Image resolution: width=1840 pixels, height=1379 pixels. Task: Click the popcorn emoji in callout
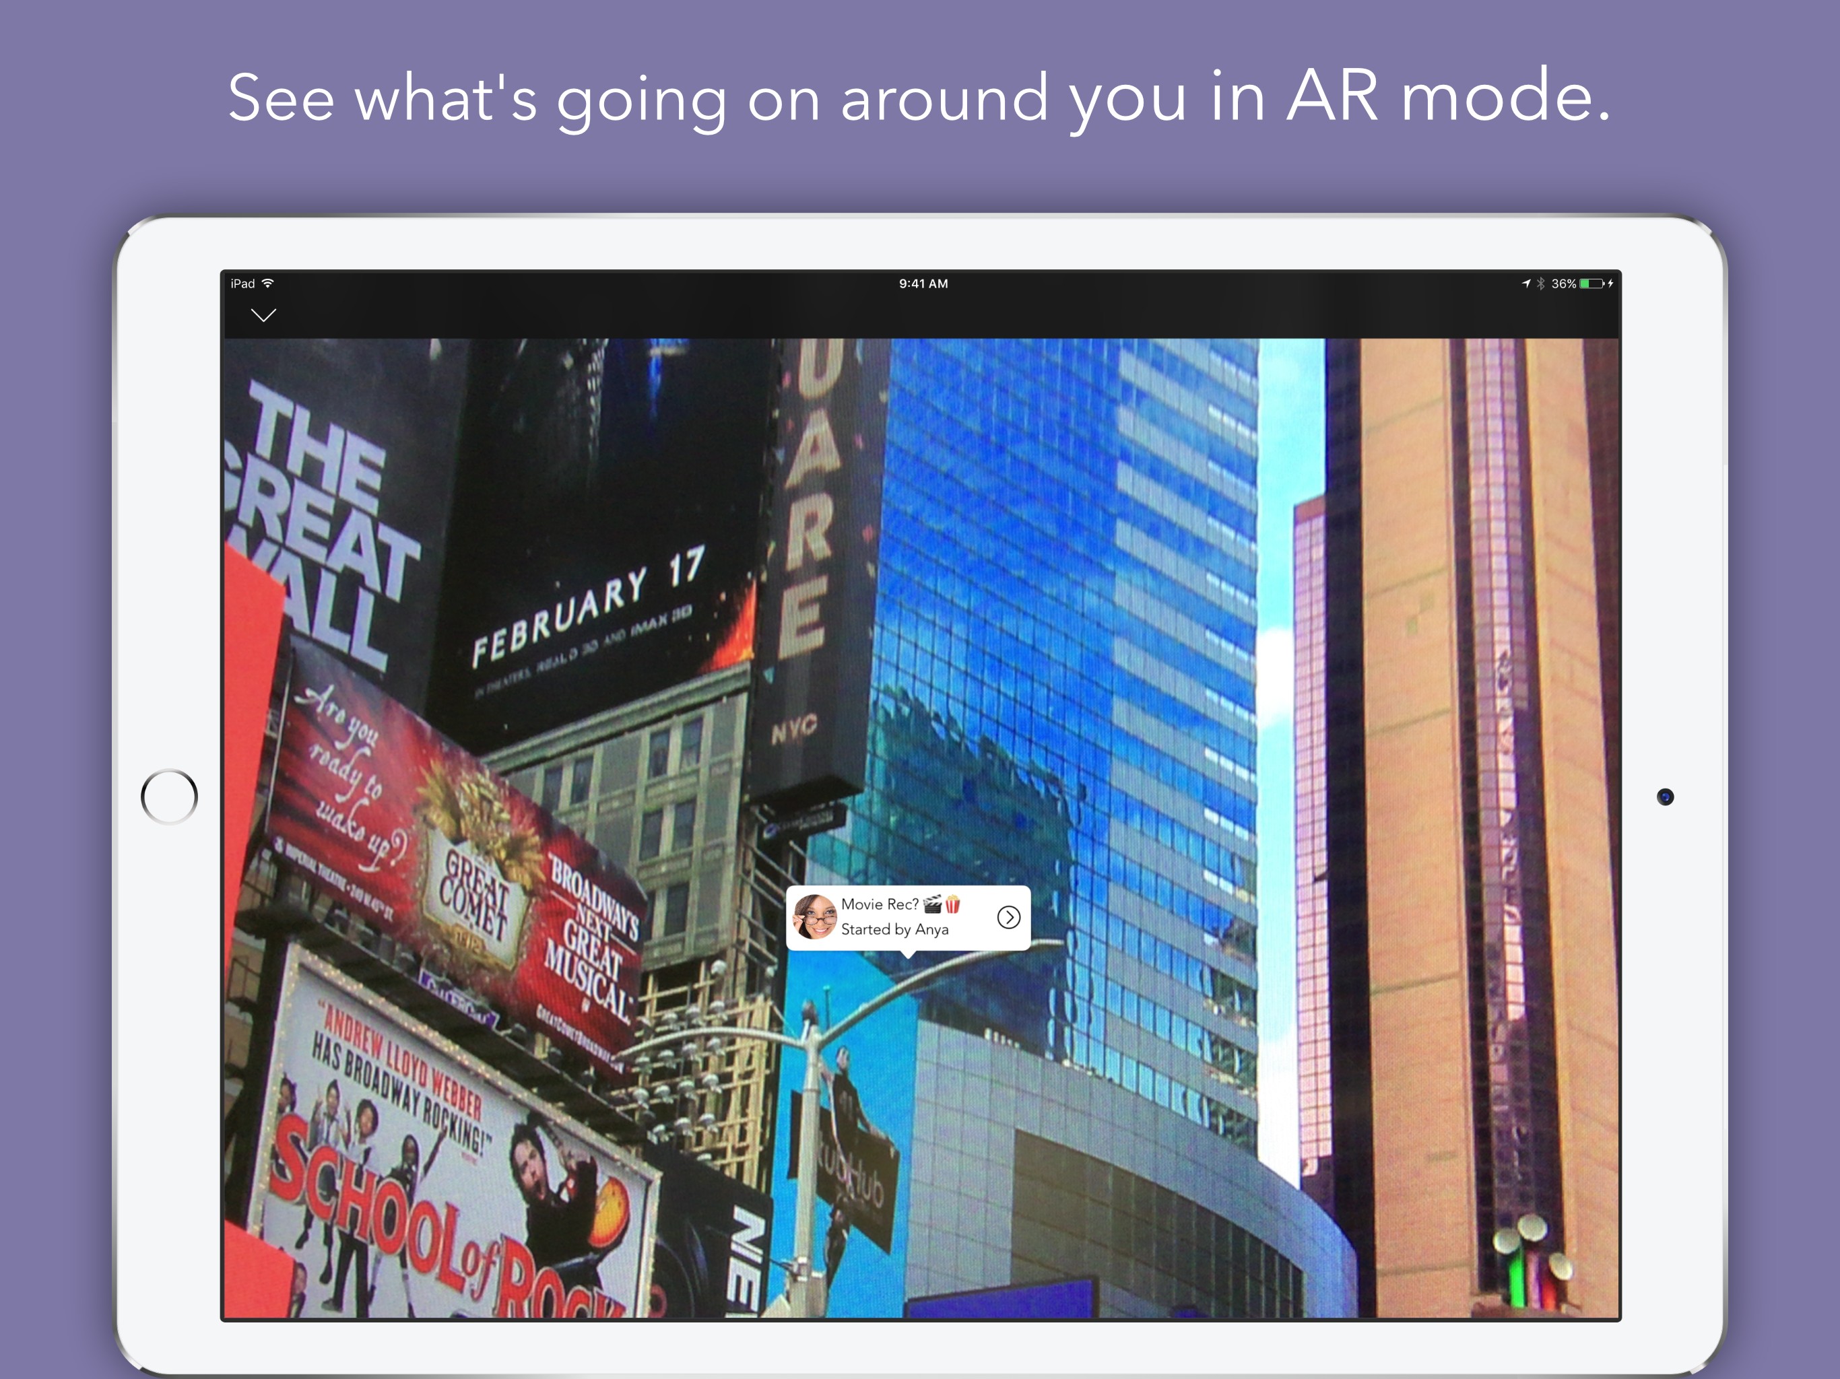click(952, 904)
